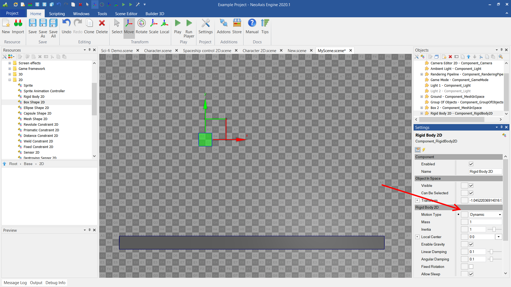
Task: Collapse the 2D folder in Resources
Action: 10,80
